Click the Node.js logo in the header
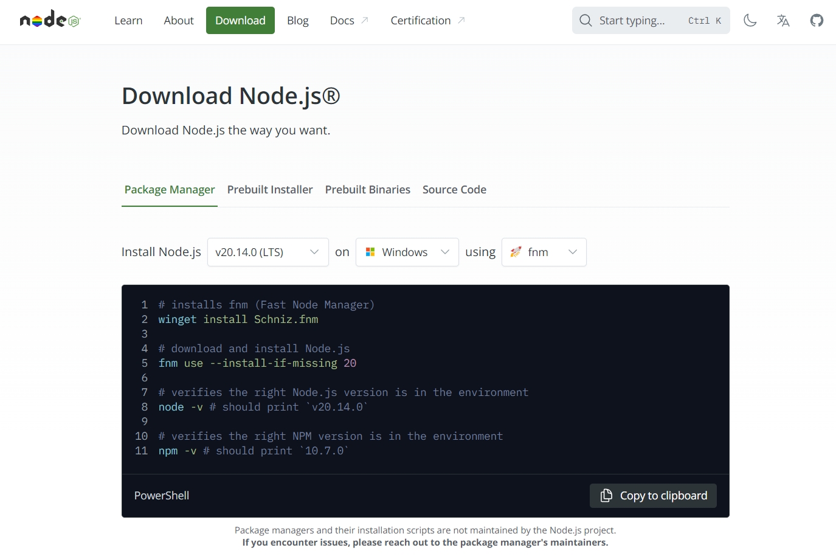The image size is (836, 559). 50,20
